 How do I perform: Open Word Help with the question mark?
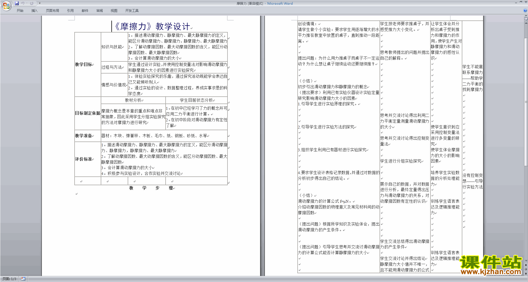pos(525,10)
